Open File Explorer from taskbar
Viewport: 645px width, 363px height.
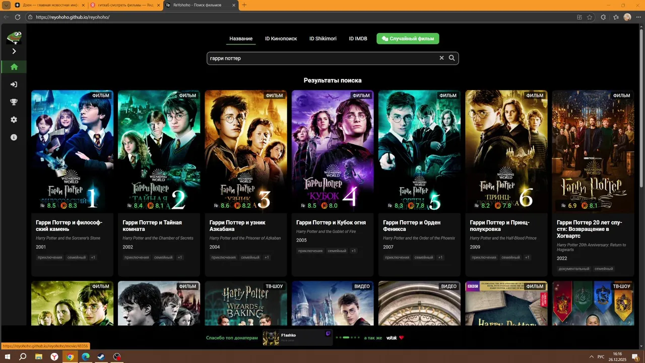point(38,357)
